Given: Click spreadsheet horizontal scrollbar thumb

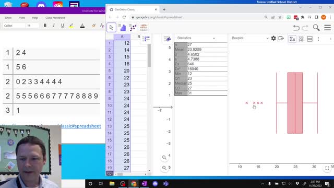Looking at the screenshot, I should (120, 174).
